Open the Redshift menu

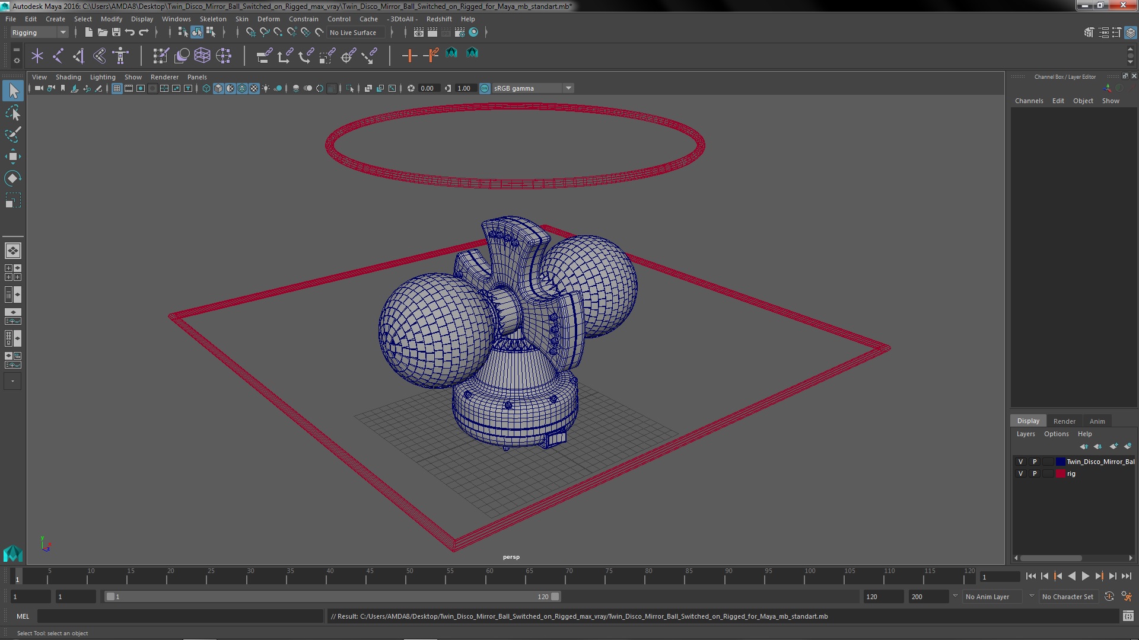pyautogui.click(x=439, y=19)
